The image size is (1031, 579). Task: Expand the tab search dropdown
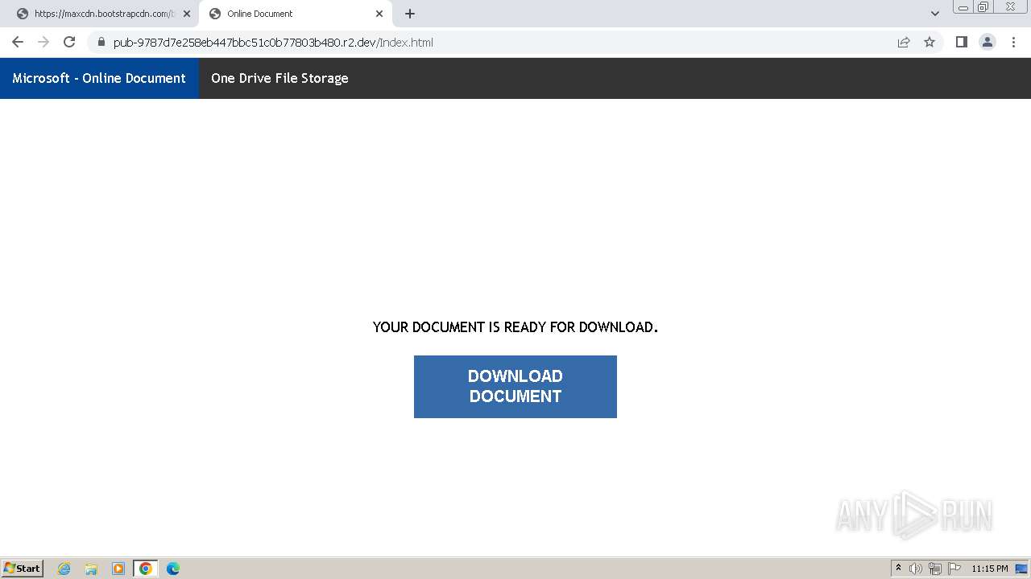click(x=934, y=14)
